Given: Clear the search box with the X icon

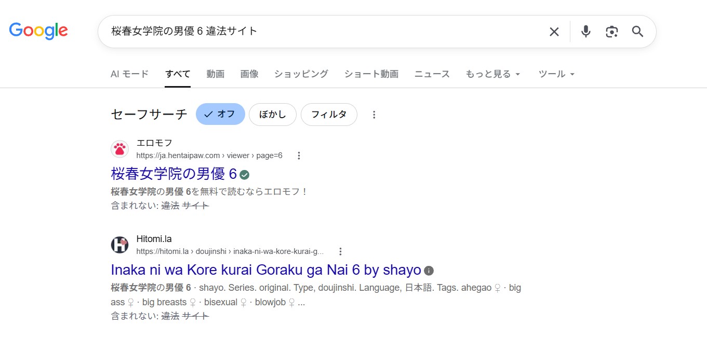Looking at the screenshot, I should pos(554,32).
